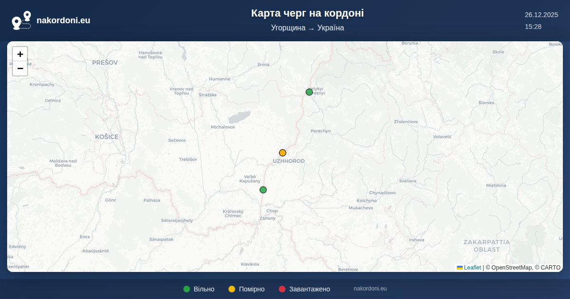Click the yellow Помірно legend dot
The width and height of the screenshot is (570, 299).
[x=232, y=289]
